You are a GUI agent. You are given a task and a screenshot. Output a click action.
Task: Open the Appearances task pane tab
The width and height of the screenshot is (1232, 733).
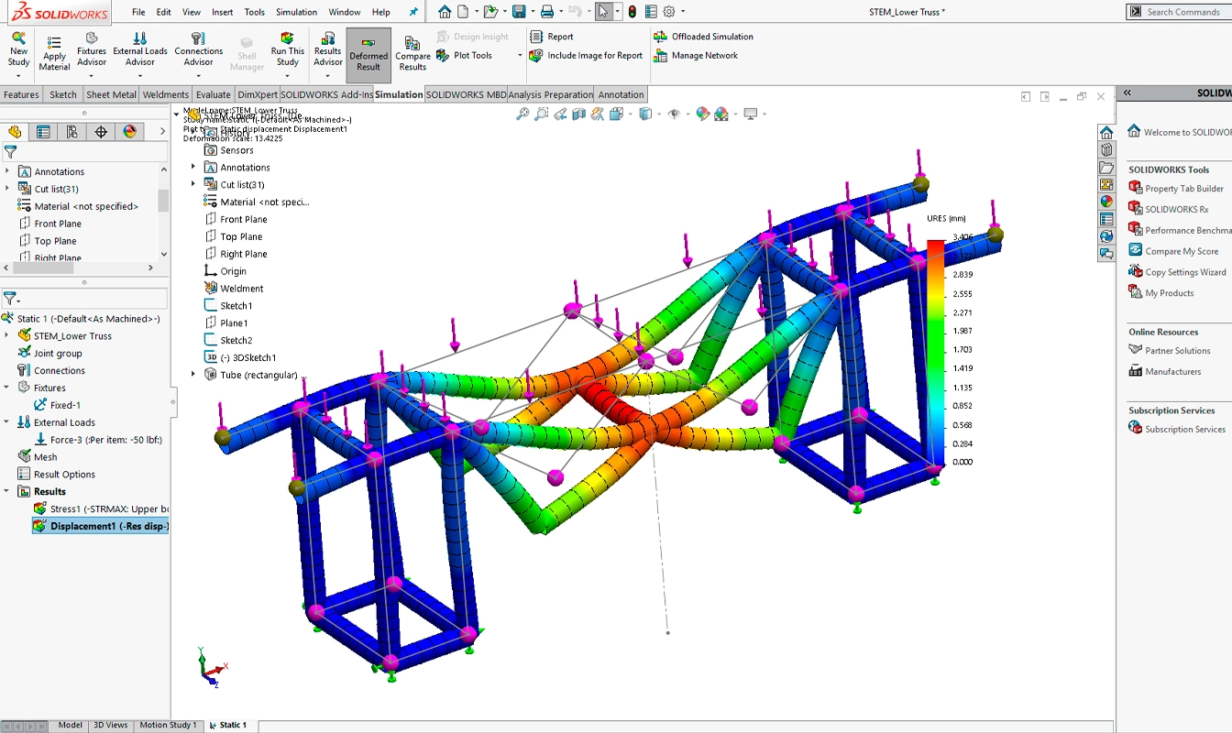1106,202
